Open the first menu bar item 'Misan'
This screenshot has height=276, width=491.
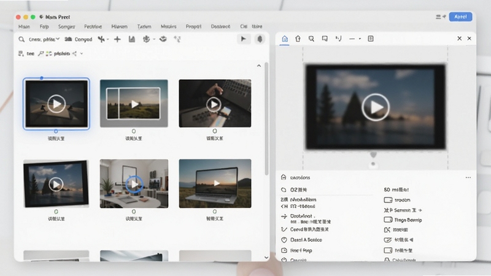[x=24, y=26]
